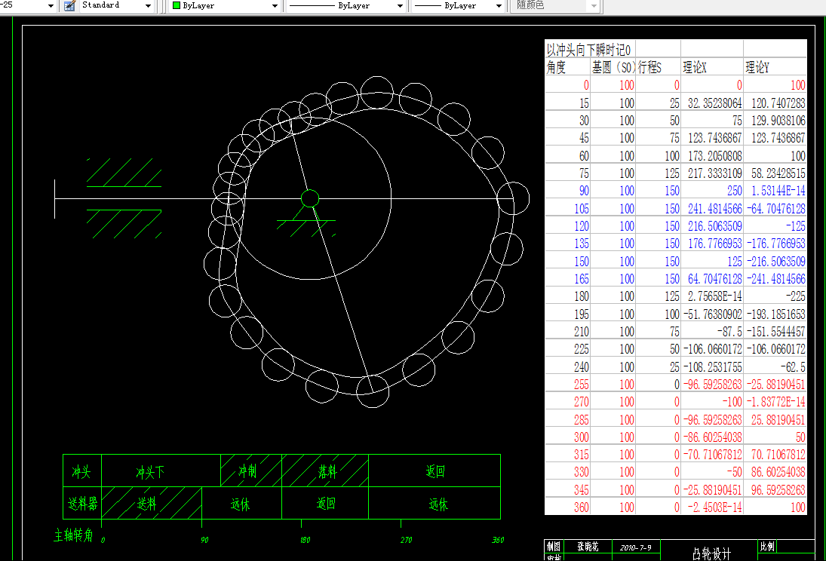
Task: Select the cell -86.60254038
Action: (x=712, y=437)
